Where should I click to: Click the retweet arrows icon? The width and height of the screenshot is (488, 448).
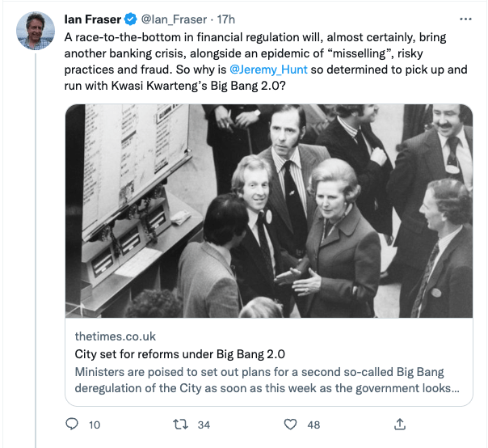pyautogui.click(x=182, y=424)
